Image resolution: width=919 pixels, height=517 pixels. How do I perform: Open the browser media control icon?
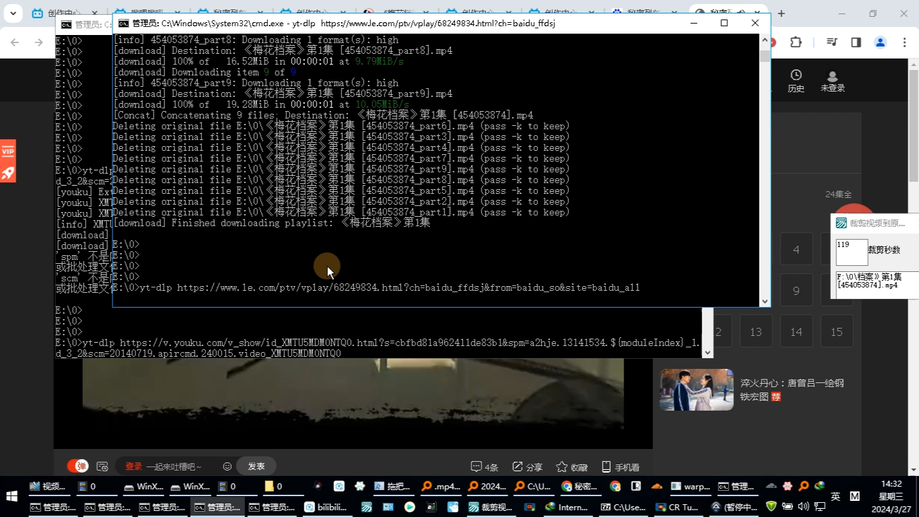832,42
